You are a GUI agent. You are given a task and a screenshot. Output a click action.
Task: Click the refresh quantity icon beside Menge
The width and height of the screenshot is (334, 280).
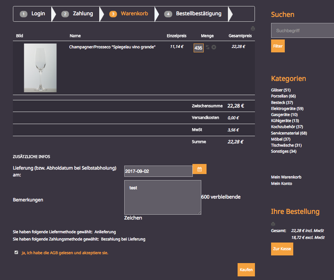(x=207, y=48)
